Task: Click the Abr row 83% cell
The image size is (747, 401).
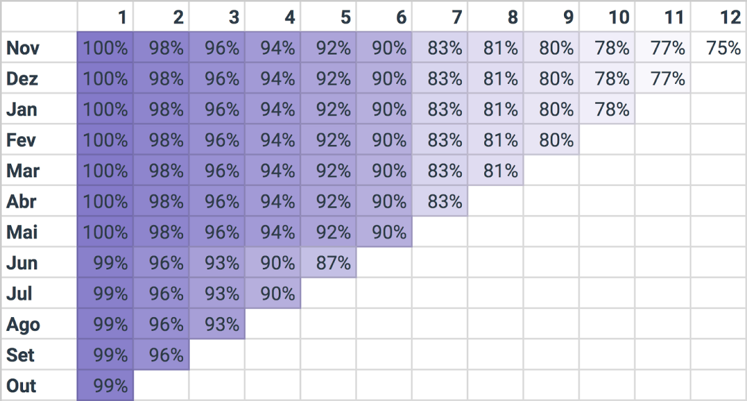Action: point(440,201)
